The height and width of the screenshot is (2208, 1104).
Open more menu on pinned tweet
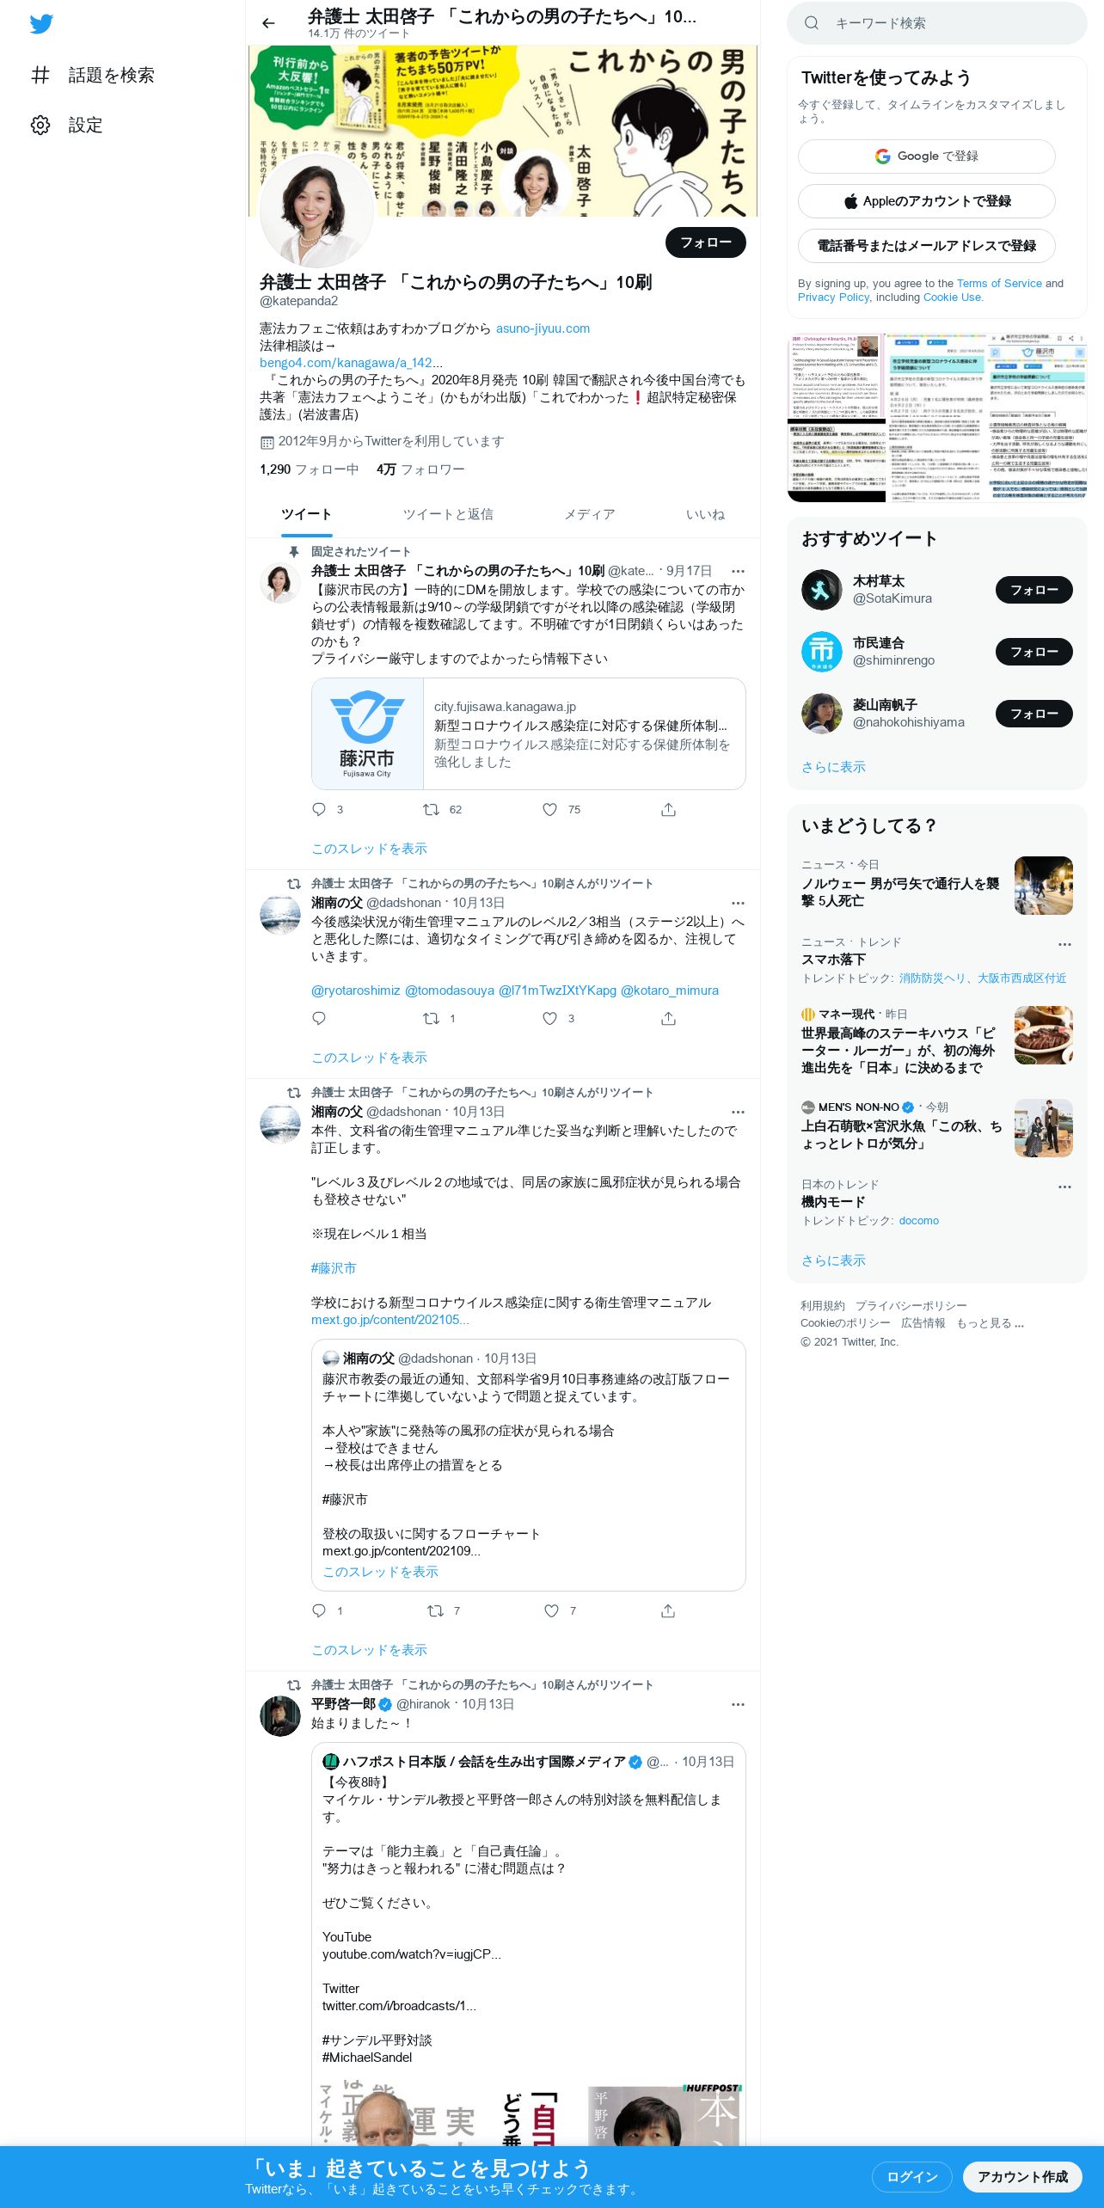(738, 571)
